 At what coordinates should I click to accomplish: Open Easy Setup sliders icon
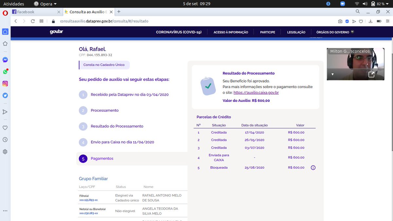coord(387,21)
